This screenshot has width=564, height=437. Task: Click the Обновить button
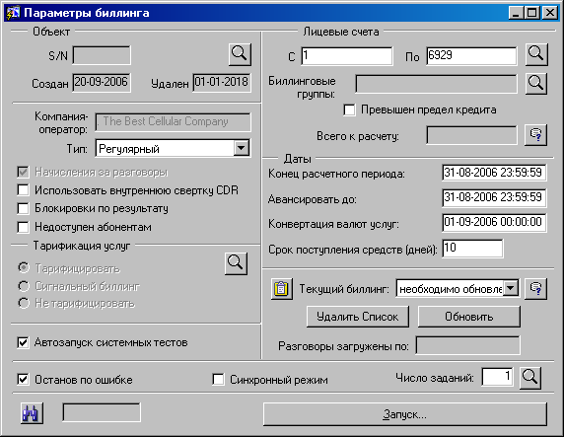[469, 317]
